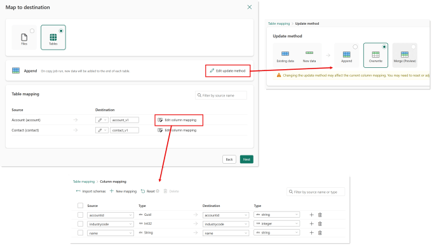Click Reset in column mapping toolbar
Image resolution: width=432 pixels, height=245 pixels.
coord(148,191)
